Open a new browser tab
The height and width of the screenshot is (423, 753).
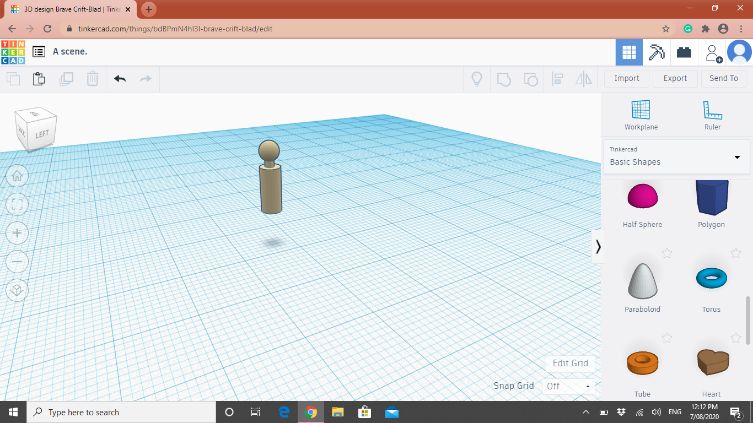[x=149, y=9]
